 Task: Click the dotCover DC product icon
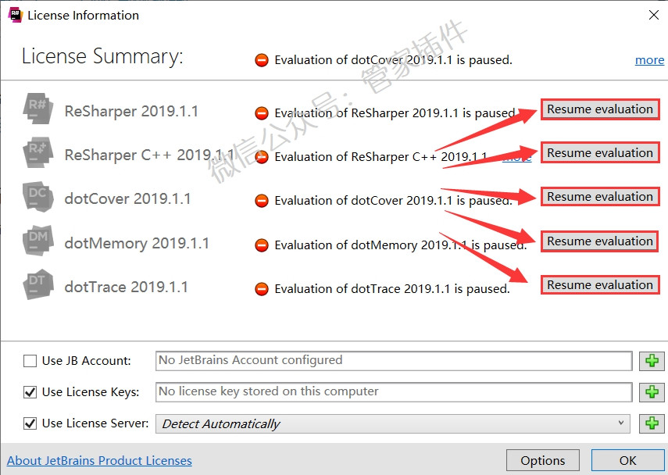pos(38,197)
